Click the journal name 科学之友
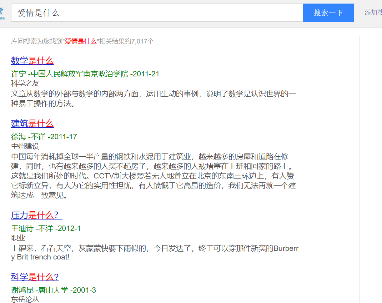382x303 pixels. (25, 84)
